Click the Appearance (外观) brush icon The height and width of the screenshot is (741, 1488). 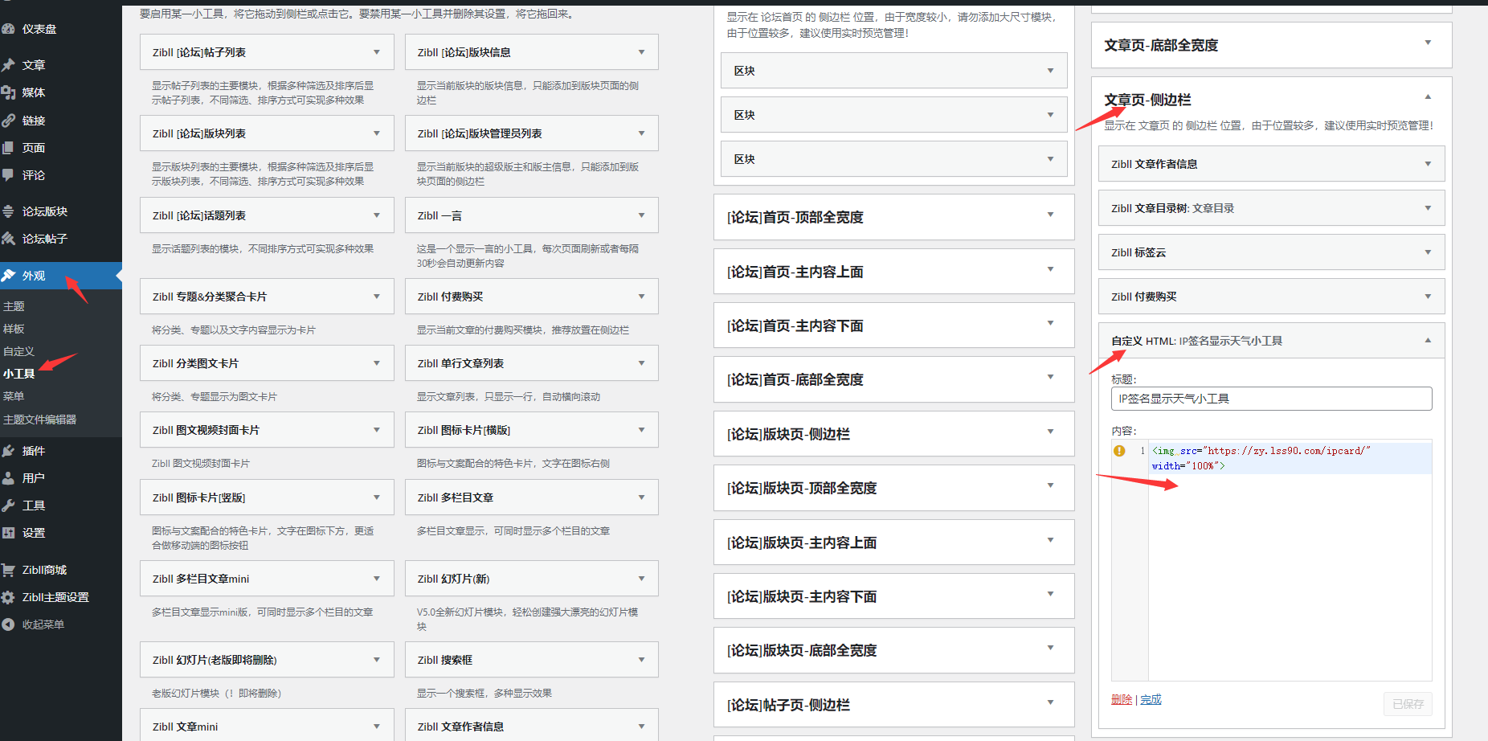9,276
